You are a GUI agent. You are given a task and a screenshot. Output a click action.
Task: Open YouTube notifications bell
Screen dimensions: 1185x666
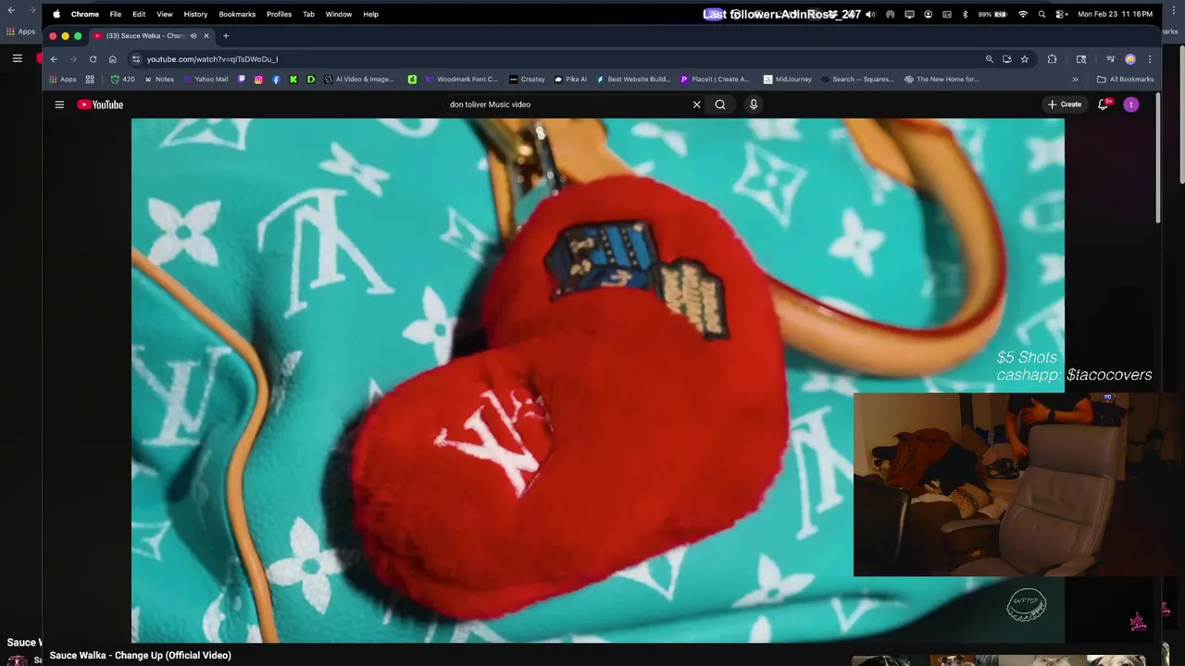(1104, 105)
